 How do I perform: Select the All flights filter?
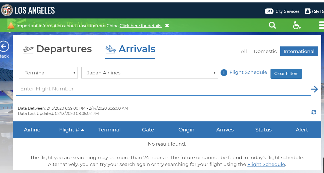pyautogui.click(x=244, y=51)
